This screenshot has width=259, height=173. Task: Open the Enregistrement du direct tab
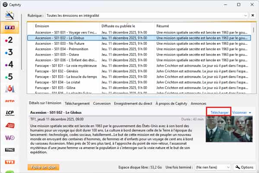tap(133, 104)
